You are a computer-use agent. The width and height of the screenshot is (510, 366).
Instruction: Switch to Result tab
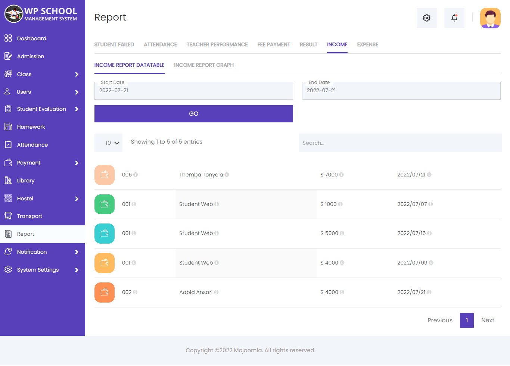tap(309, 44)
